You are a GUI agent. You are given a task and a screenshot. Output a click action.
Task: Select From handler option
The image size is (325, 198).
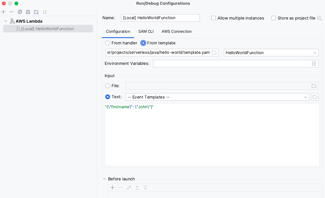[107, 43]
